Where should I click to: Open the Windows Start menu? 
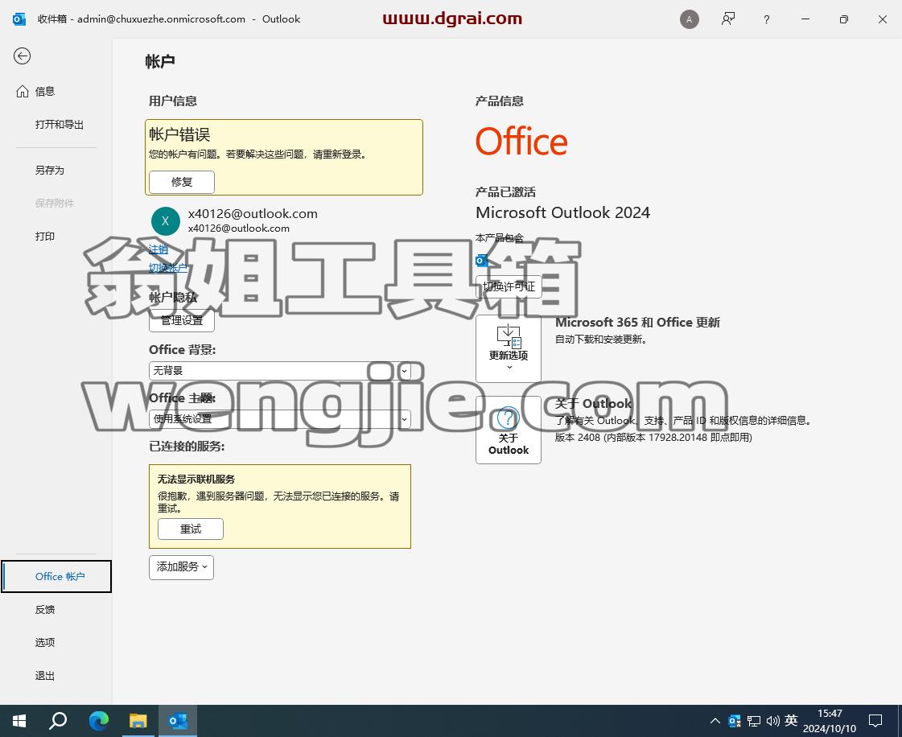pyautogui.click(x=19, y=721)
